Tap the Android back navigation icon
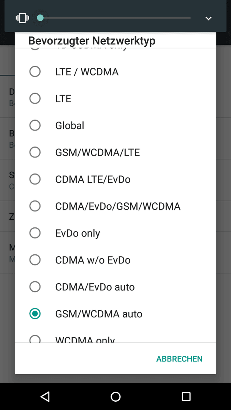 [x=45, y=396]
